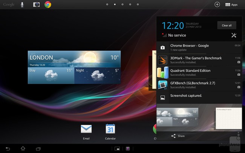The height and width of the screenshot is (153, 245).
Task: Open Google search widget
Action: coord(9,5)
